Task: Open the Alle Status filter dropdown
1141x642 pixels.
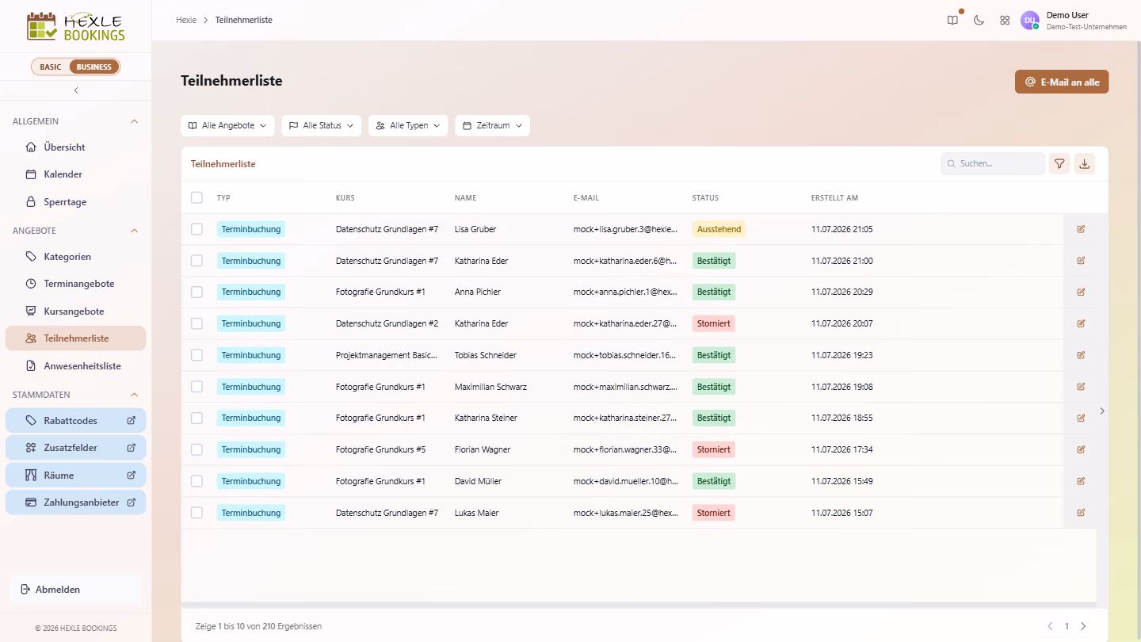Action: pyautogui.click(x=322, y=125)
